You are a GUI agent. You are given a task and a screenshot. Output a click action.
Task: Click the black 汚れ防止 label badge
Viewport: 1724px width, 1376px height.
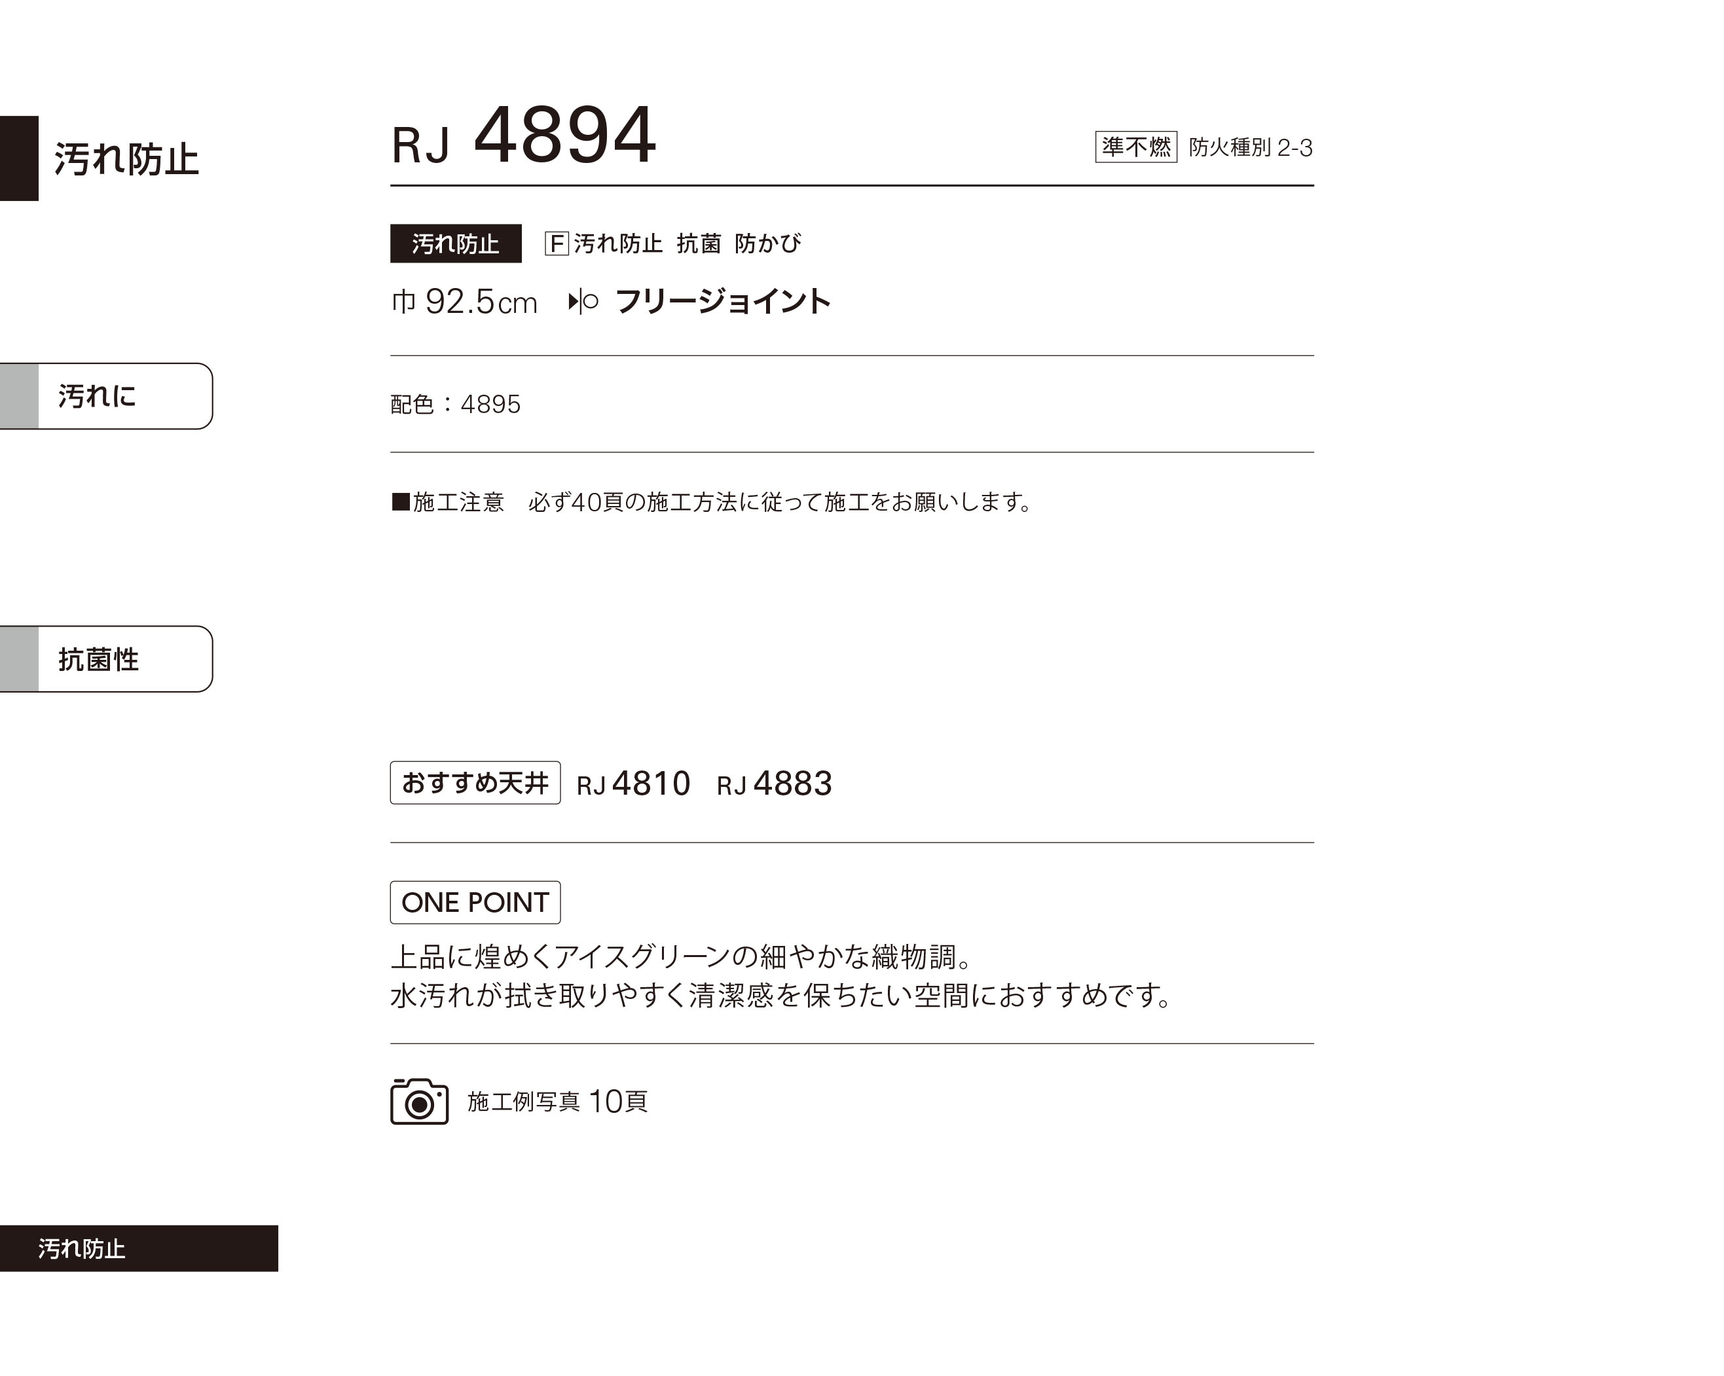pos(456,243)
